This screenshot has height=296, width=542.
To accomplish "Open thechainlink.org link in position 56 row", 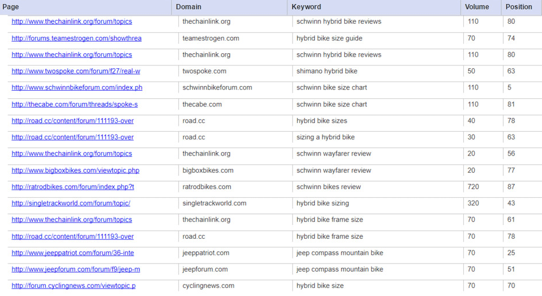I will (x=72, y=154).
